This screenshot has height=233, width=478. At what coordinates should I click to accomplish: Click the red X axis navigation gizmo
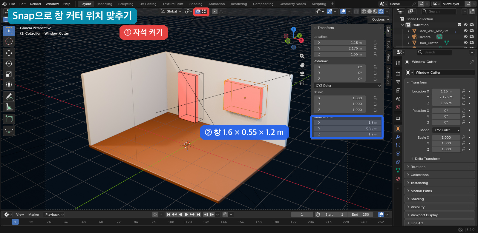point(301,40)
